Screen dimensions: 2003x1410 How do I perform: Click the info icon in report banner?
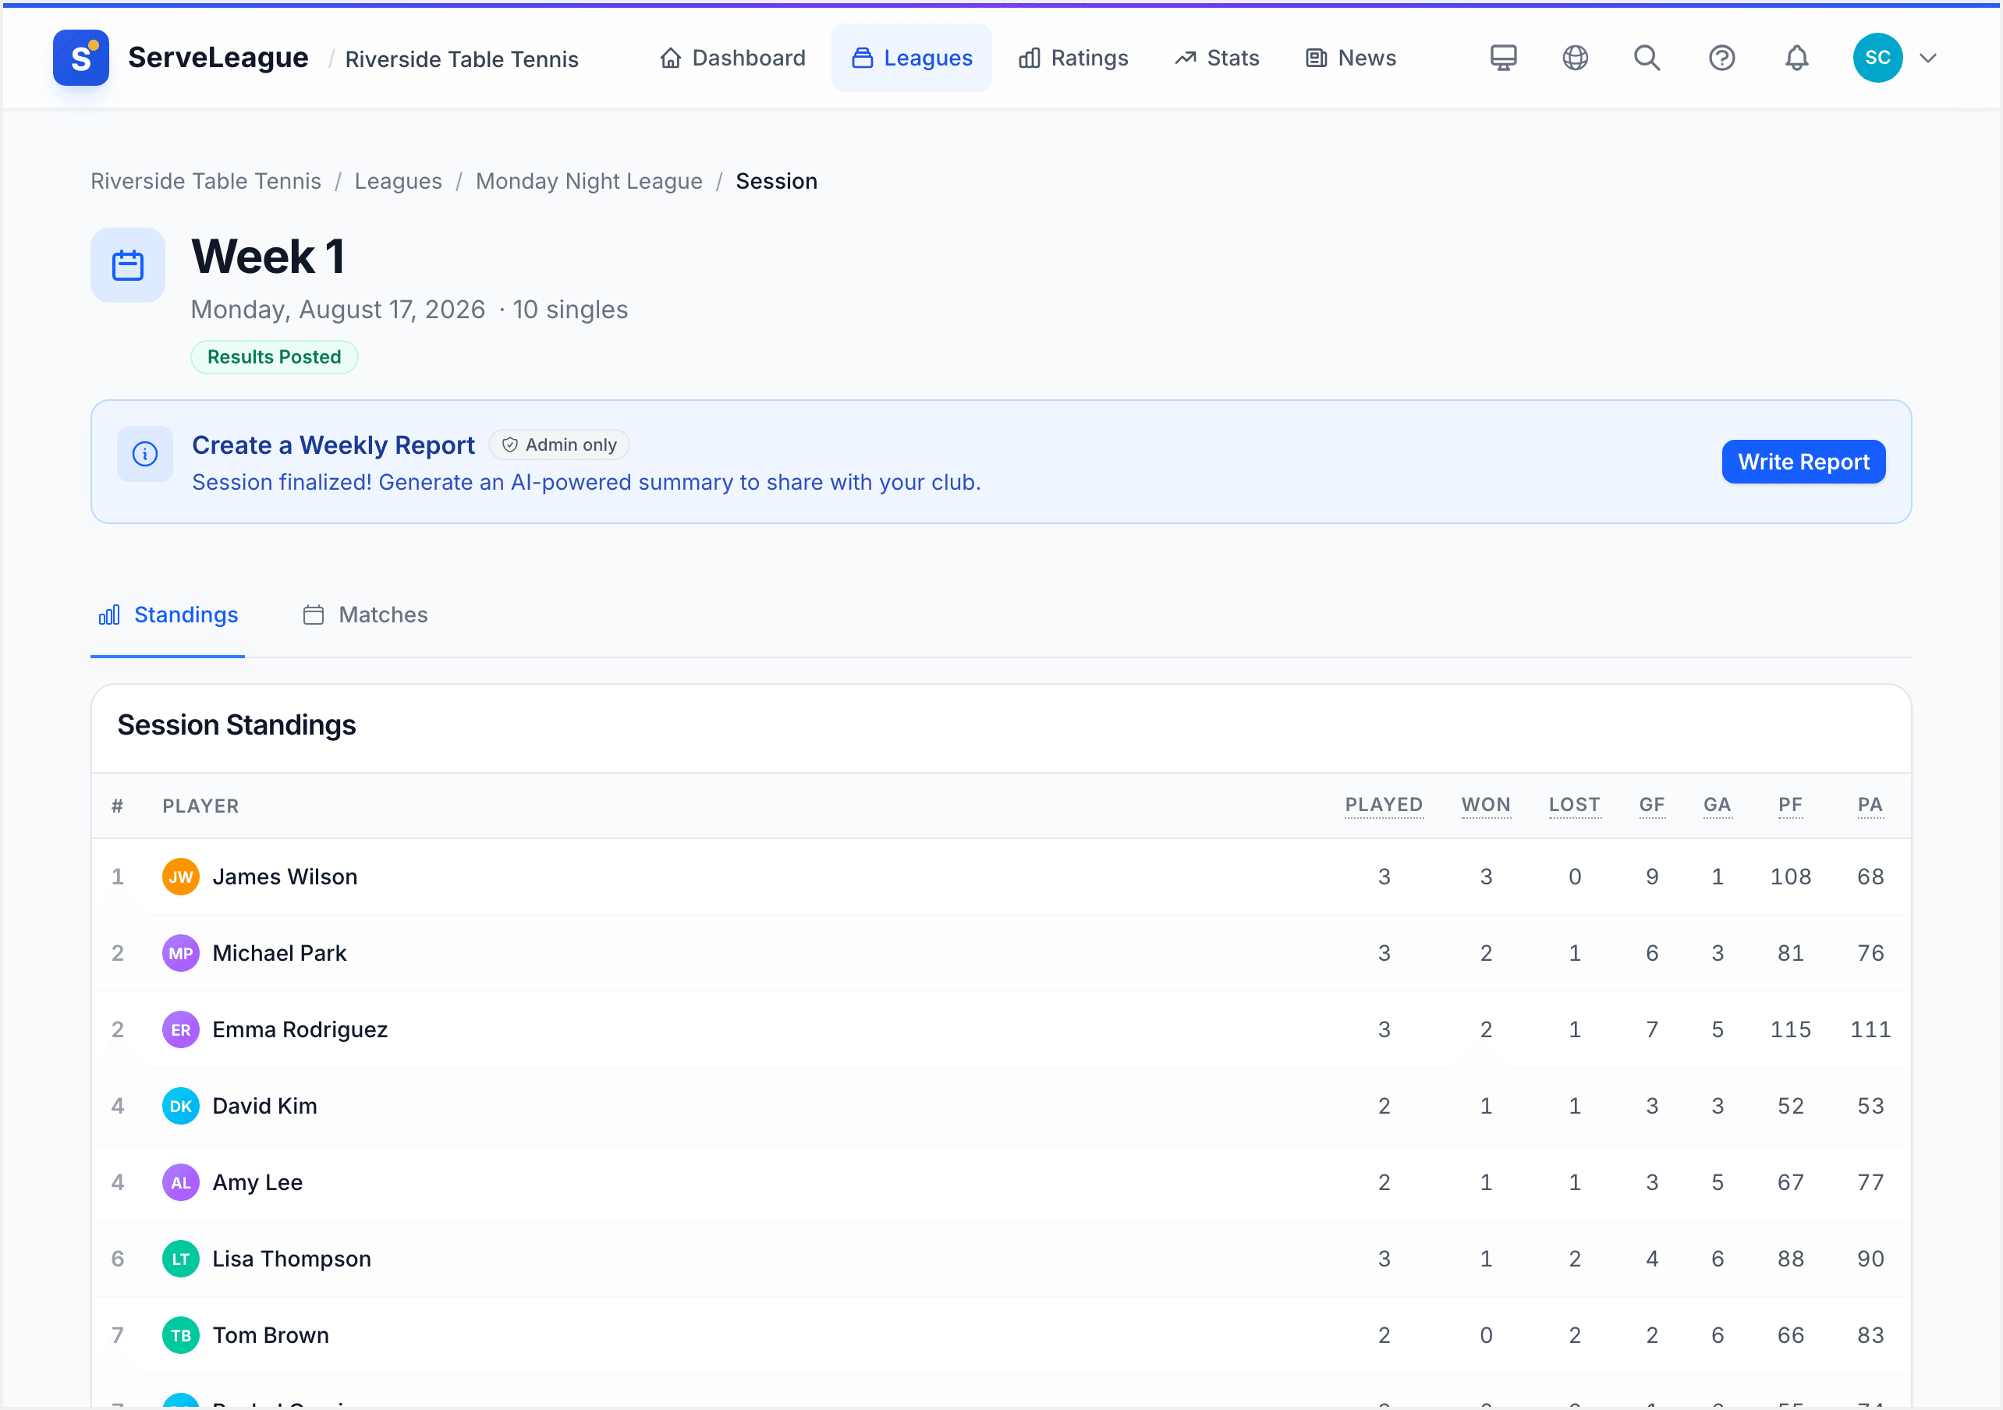point(145,454)
